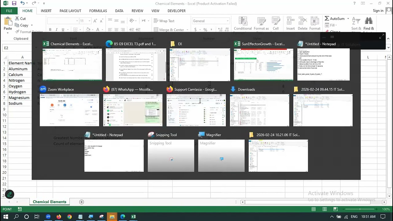This screenshot has width=393, height=221.
Task: Open Google Chrome from the taskbar
Action: click(69, 217)
